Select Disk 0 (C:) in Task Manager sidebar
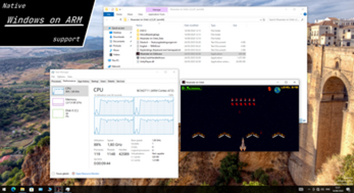 pos(70,113)
